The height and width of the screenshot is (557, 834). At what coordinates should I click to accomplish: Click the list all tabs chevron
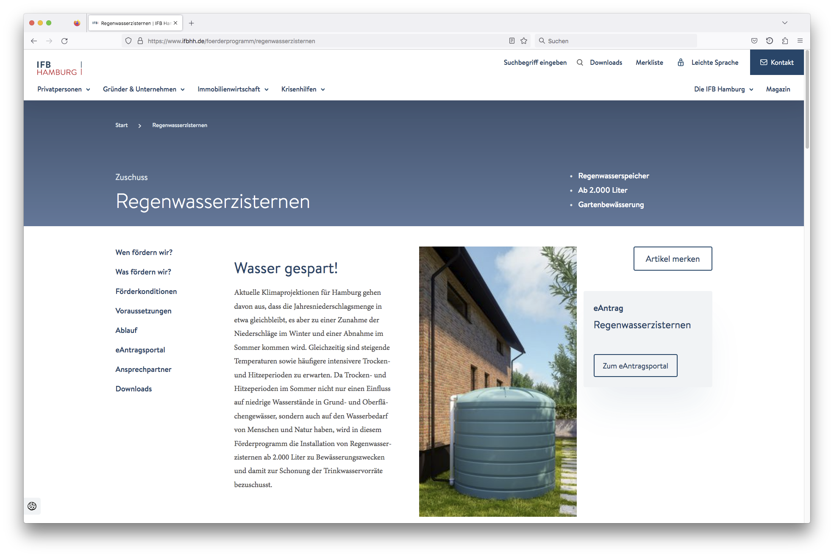point(785,23)
